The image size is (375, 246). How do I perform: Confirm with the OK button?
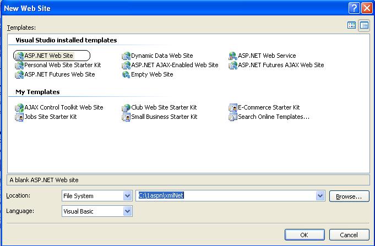coord(305,235)
